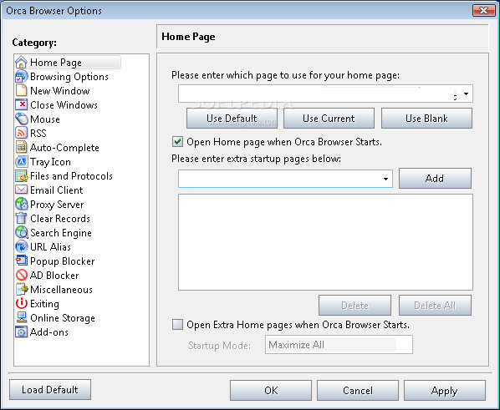Click the Files and Protocols icon
This screenshot has width=500, height=410.
[x=22, y=175]
